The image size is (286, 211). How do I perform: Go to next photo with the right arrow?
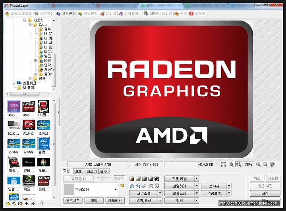[x=33, y=203]
